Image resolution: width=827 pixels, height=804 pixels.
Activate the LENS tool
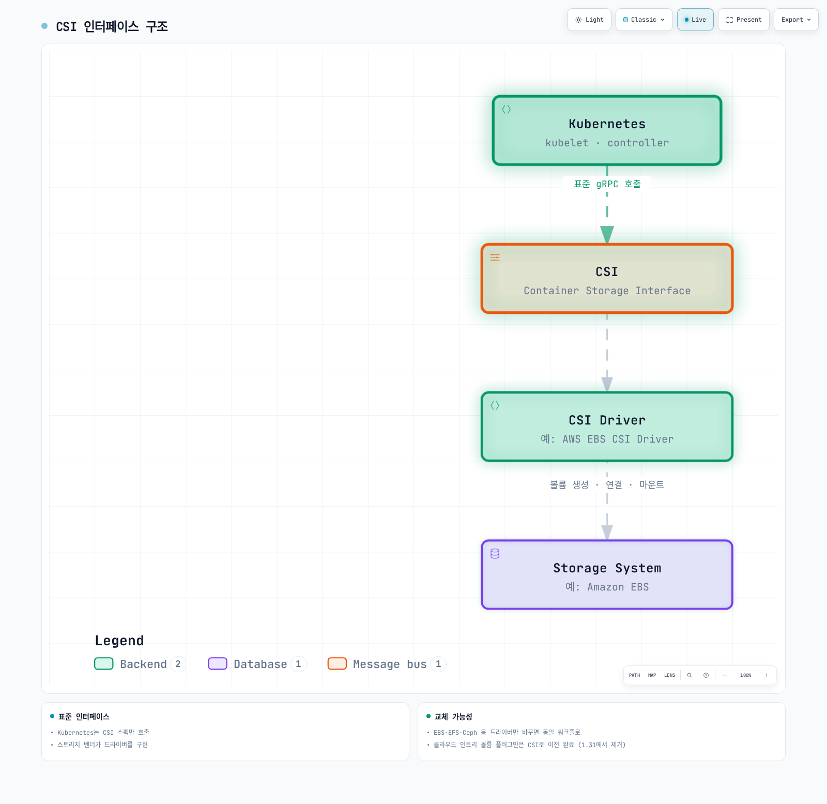coord(669,675)
